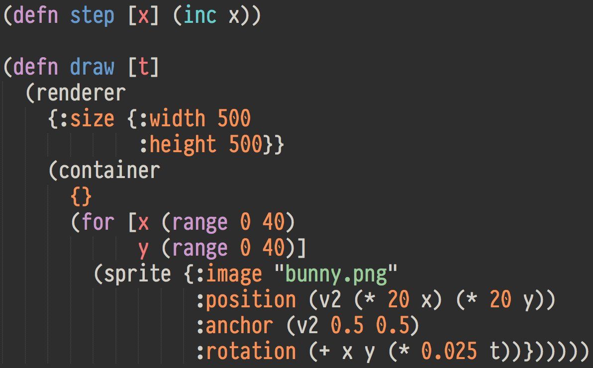
Task: Click the word "renderer"
Action: coord(81,93)
